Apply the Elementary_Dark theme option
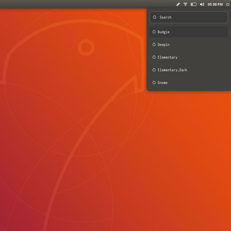Screen dimensions: 231x231 [x=188, y=70]
